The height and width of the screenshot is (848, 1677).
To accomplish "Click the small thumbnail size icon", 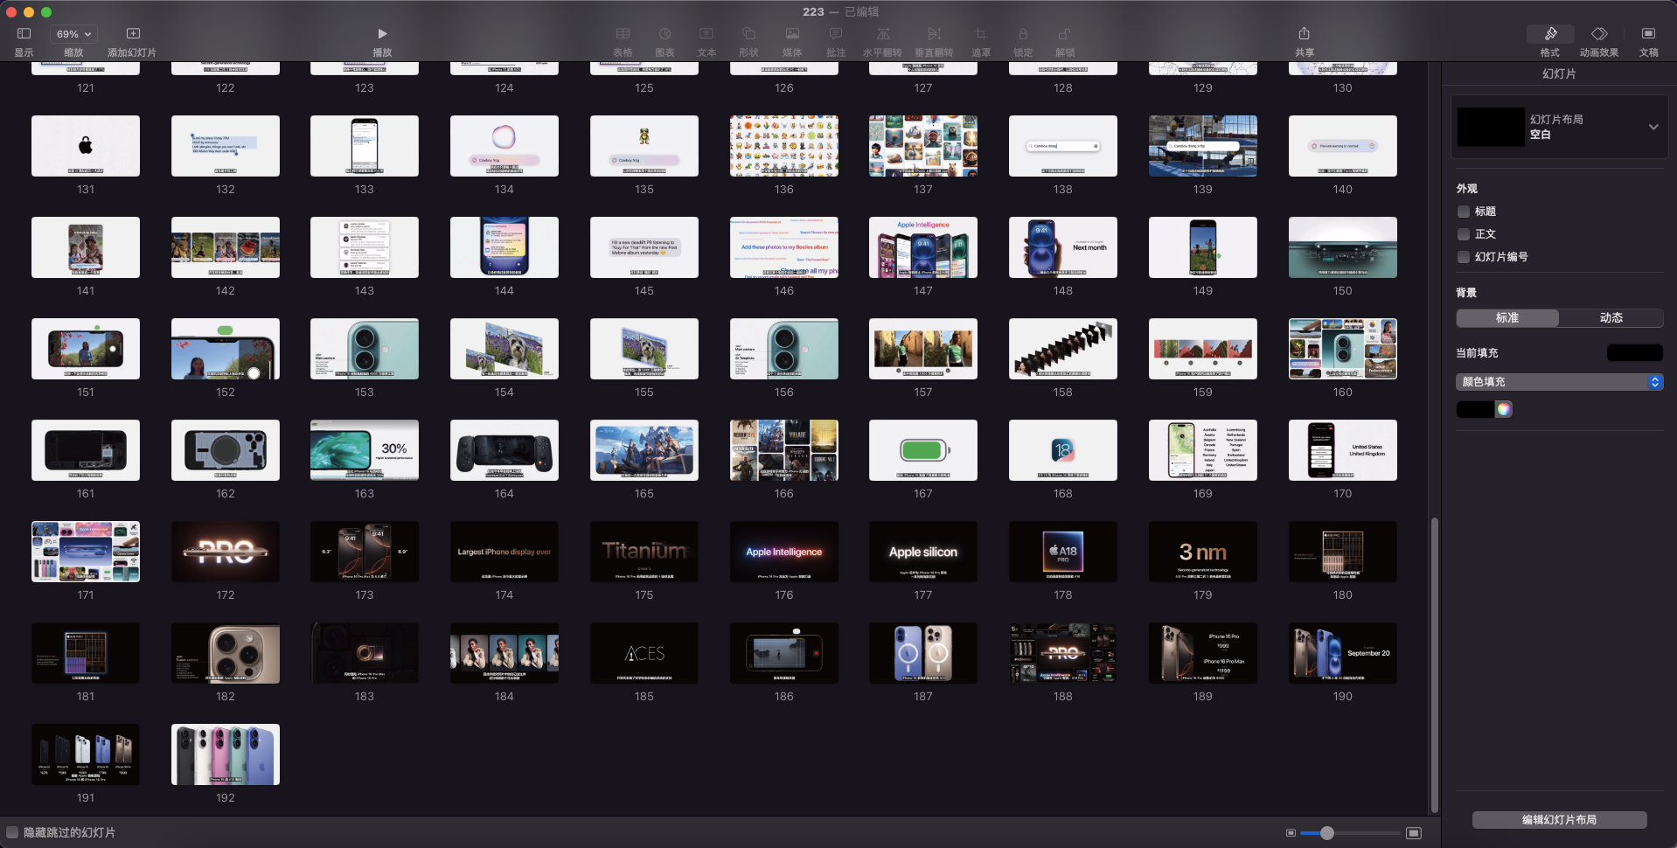I will coord(1291,833).
